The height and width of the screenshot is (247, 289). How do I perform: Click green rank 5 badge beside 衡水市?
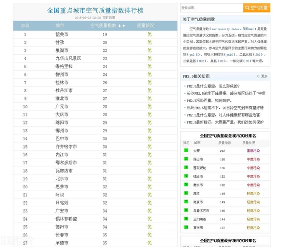186,185
